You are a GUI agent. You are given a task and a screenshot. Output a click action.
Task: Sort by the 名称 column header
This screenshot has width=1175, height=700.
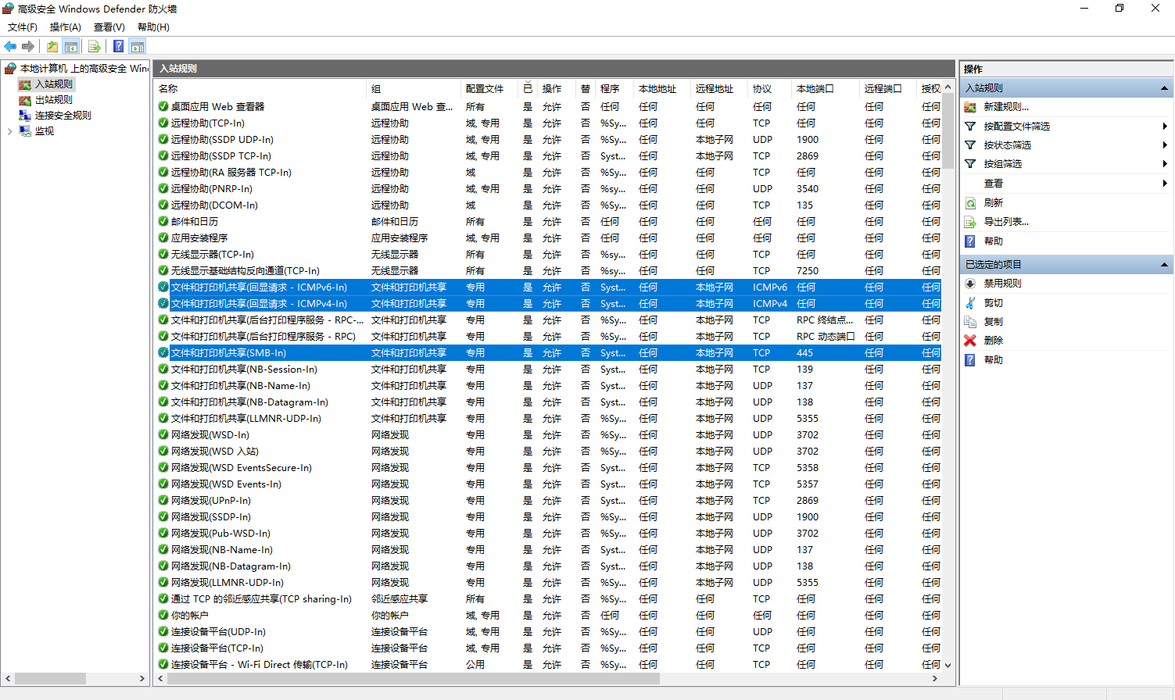tap(260, 89)
